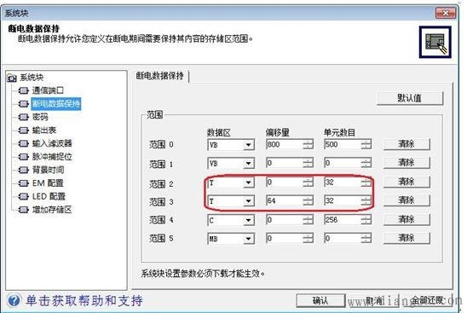Click the 范围 0 unit count spinner arrows
Viewport: 467px width, 313px height.
[366, 145]
